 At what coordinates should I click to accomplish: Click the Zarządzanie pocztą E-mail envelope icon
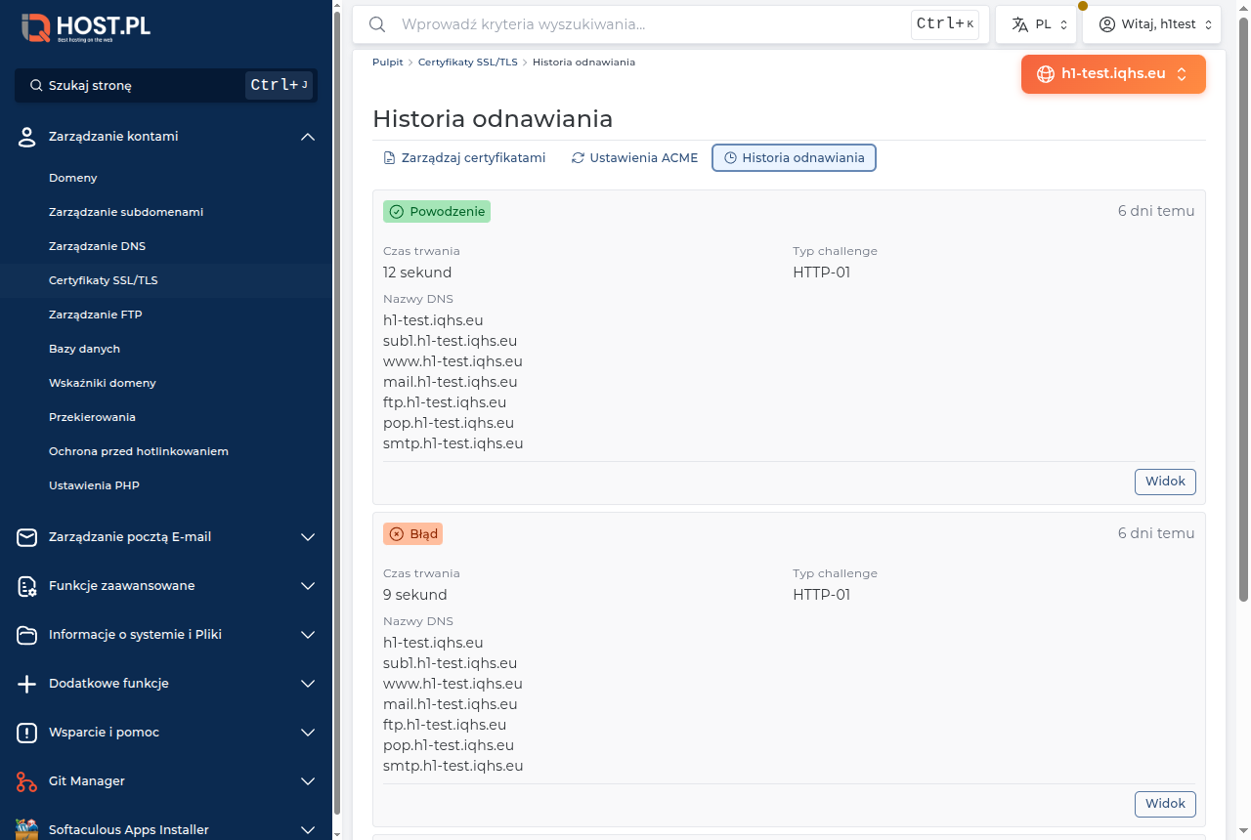(27, 537)
